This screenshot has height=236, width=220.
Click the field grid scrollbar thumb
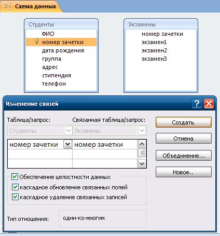click(x=142, y=152)
